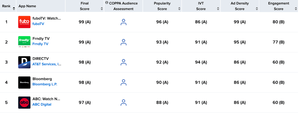Click fuboTV's COPPA audience person icon
The height and width of the screenshot is (113, 300).
tap(124, 22)
